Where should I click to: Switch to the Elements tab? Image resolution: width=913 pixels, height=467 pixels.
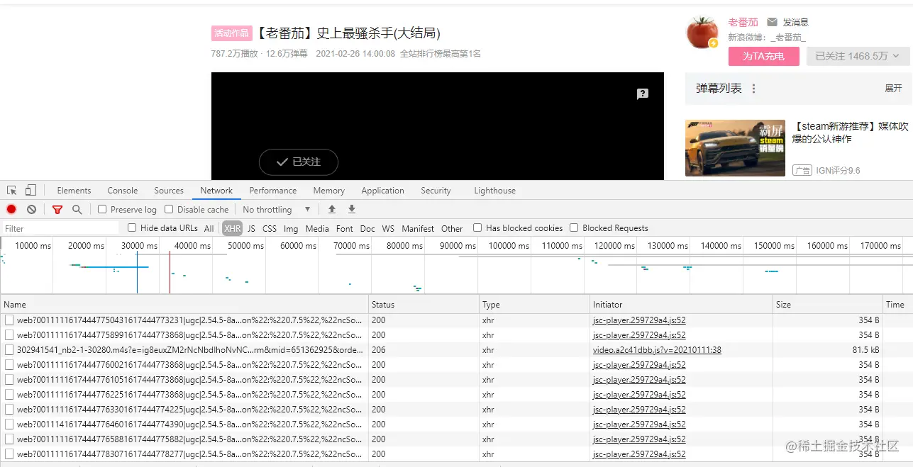click(x=74, y=191)
